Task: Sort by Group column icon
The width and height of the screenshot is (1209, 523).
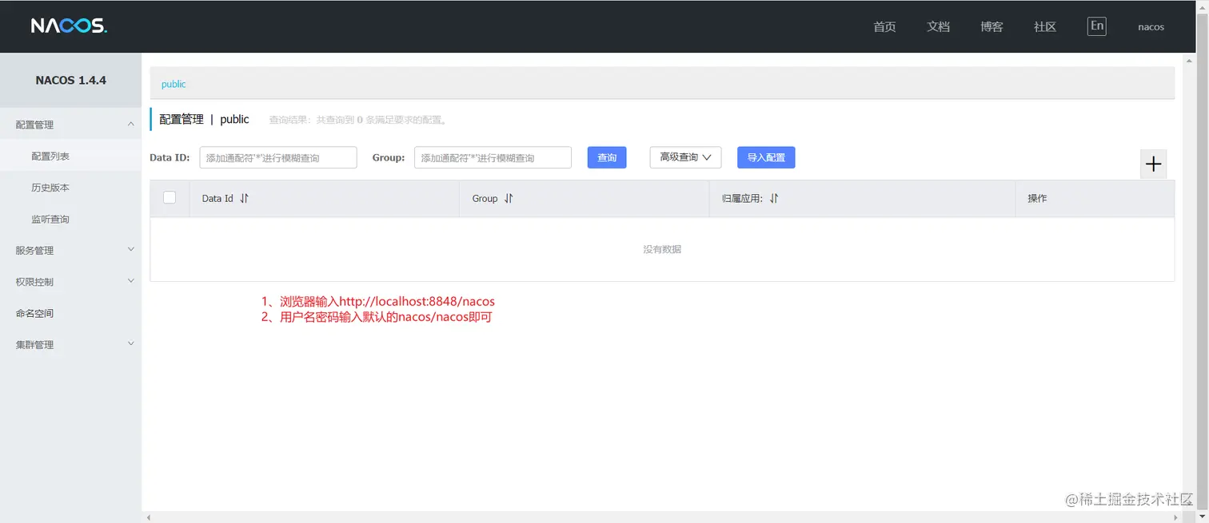Action: 509,198
